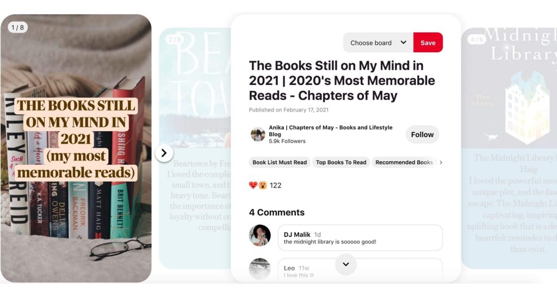Select the Book List Must Read tag
The width and height of the screenshot is (557, 296).
point(280,162)
